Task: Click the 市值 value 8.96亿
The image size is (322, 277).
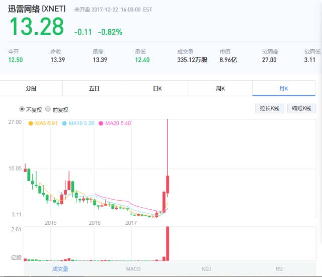Action: click(228, 60)
